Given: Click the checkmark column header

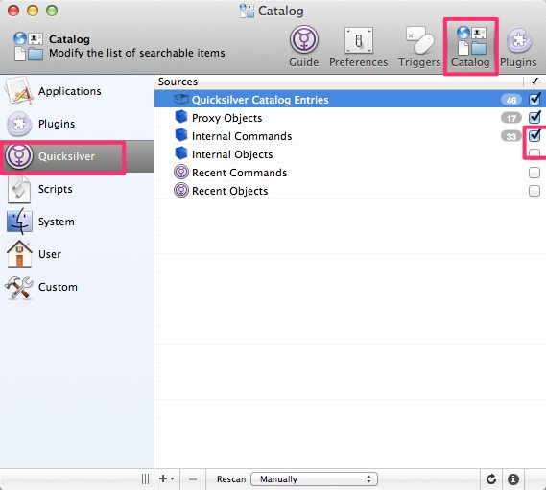Looking at the screenshot, I should 534,82.
